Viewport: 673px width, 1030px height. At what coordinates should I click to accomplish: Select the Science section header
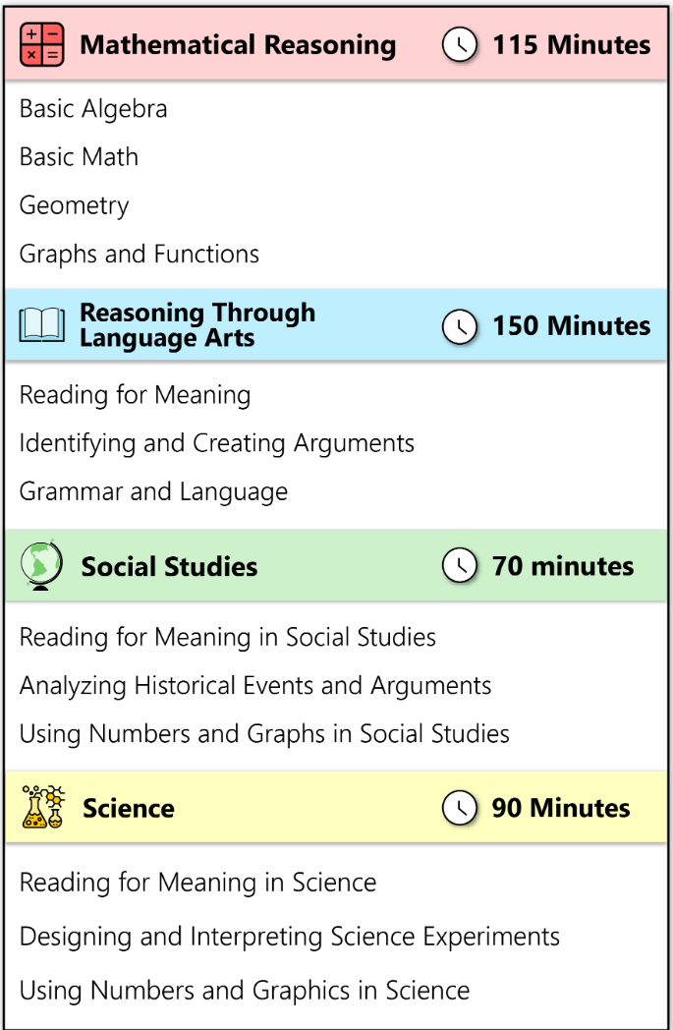(336, 807)
